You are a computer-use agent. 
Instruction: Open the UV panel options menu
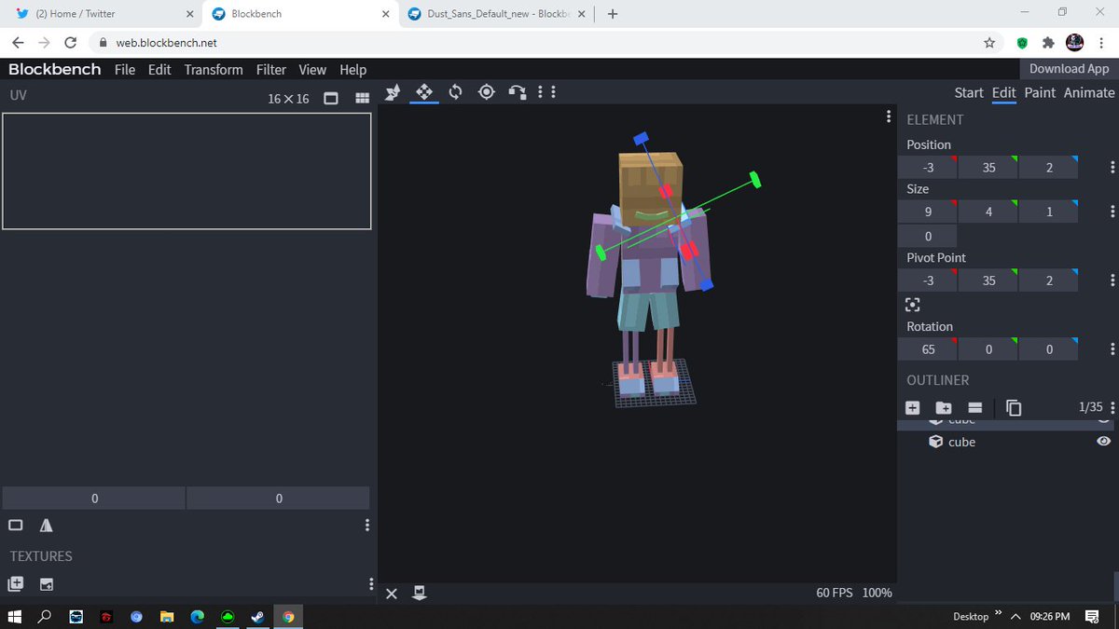(x=366, y=525)
